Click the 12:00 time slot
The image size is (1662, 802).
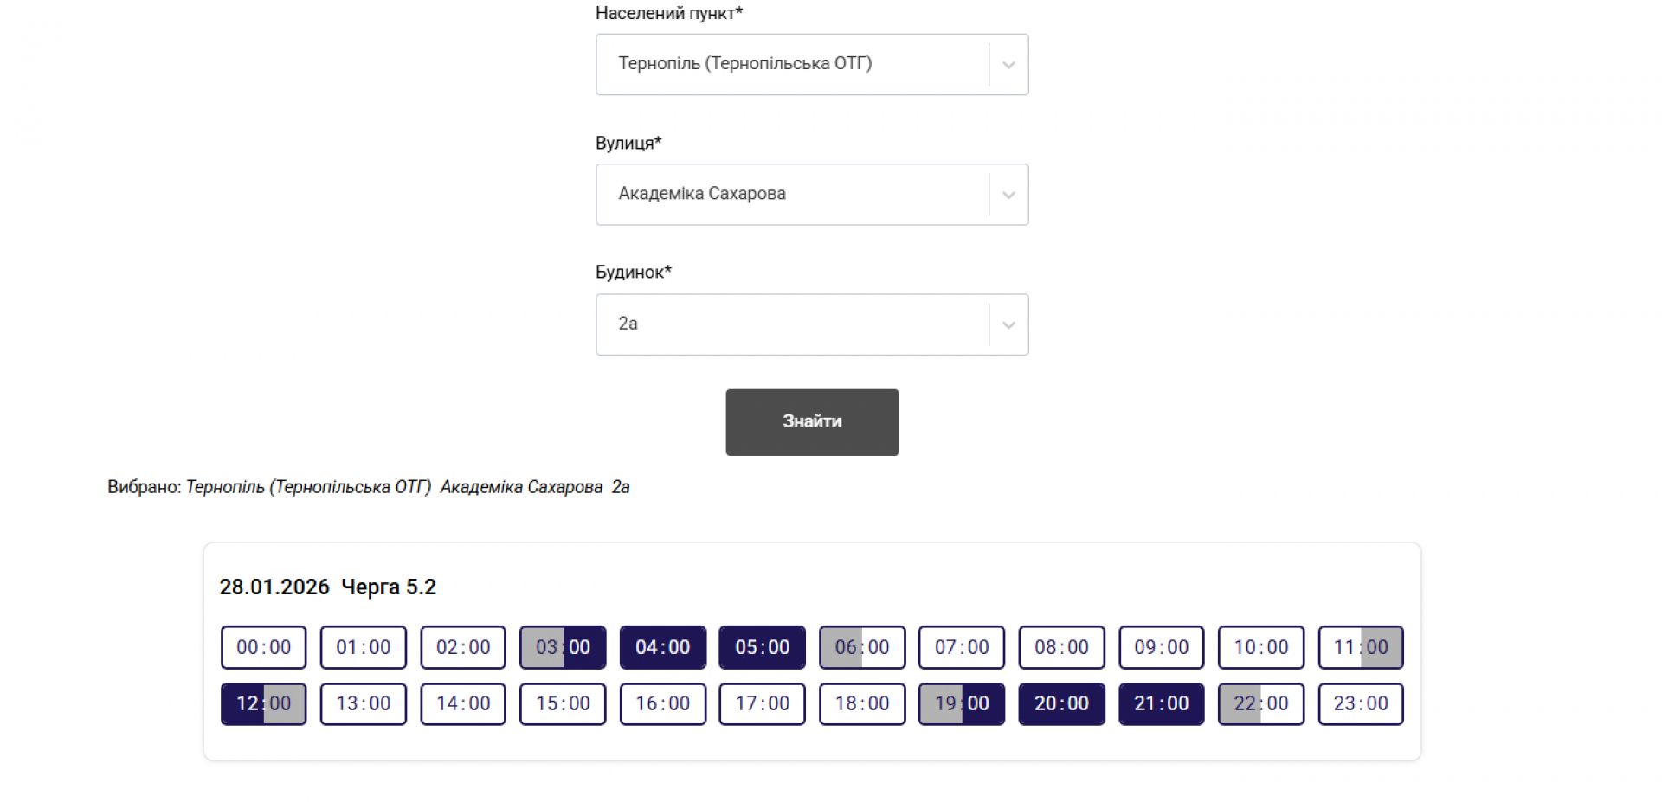(x=264, y=703)
